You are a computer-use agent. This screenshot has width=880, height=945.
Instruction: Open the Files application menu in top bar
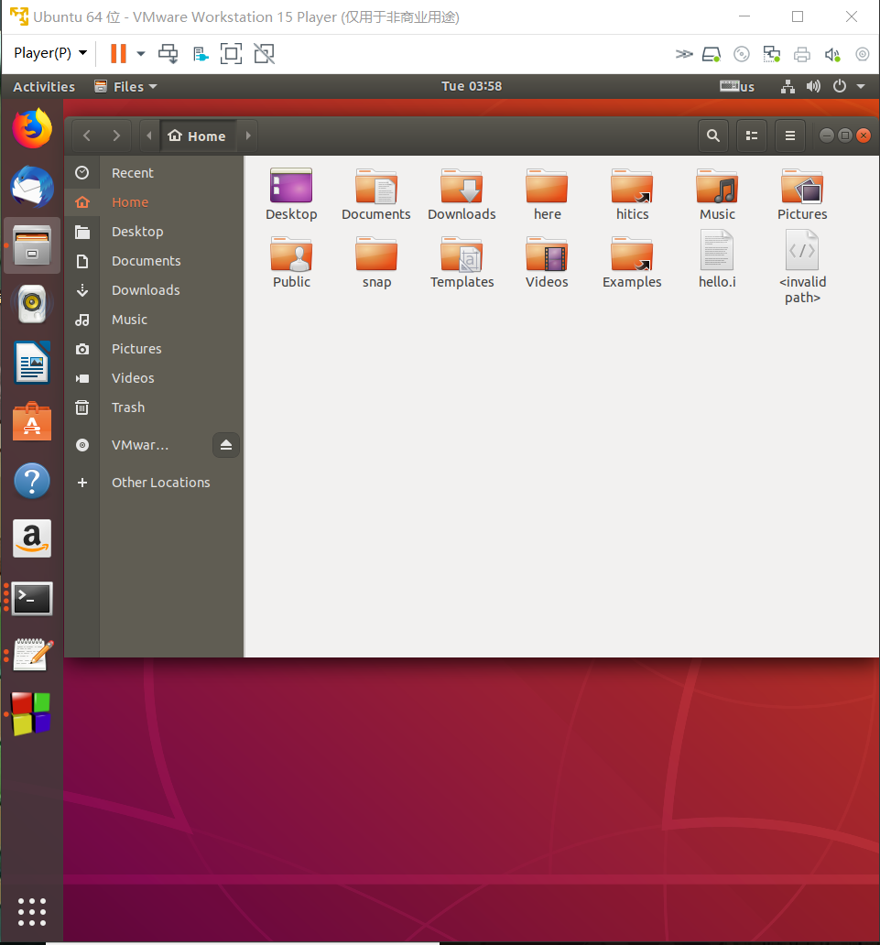pyautogui.click(x=126, y=86)
